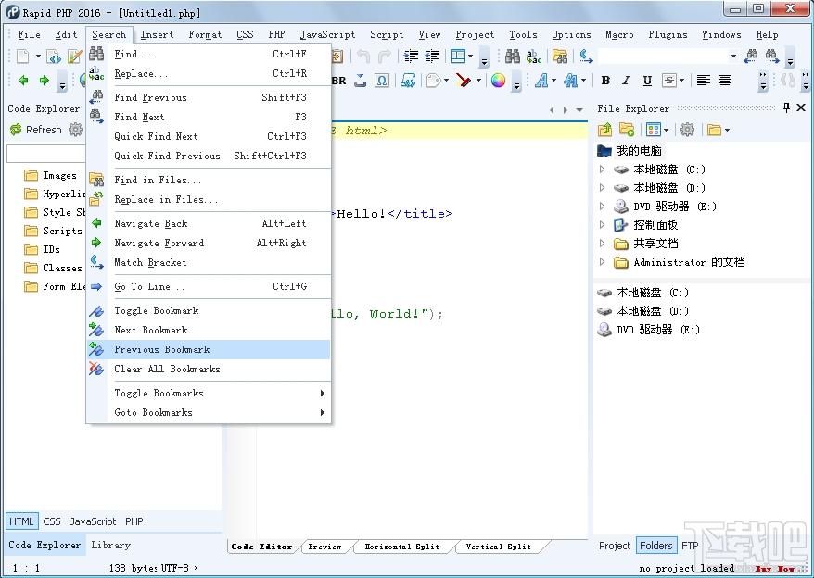Toggle Italic formatting
814x578 pixels.
[x=626, y=81]
